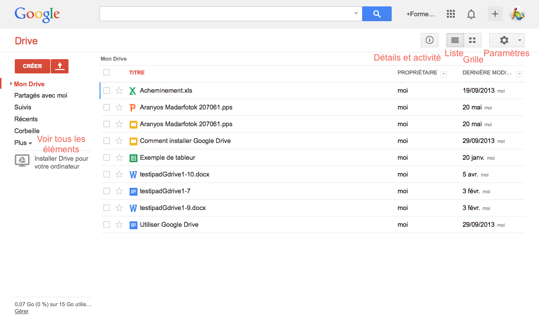Screen dimensions: 539x316
Task: Star the Acheminement.xls file
Action: (119, 90)
